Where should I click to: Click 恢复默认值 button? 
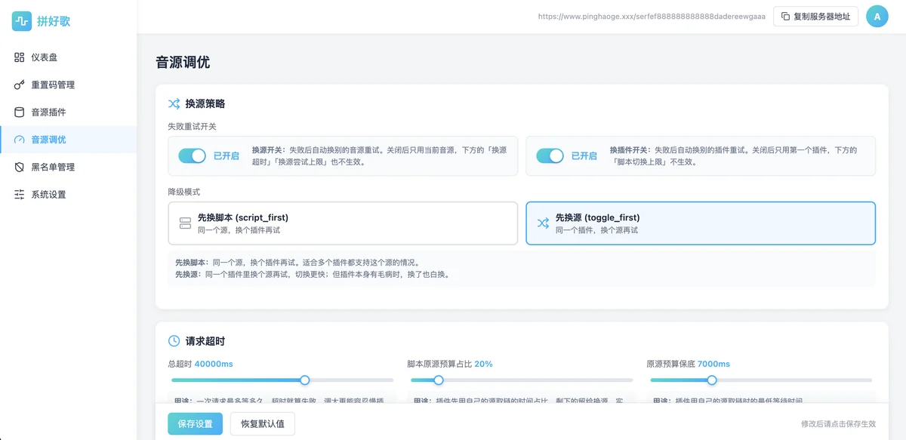263,424
